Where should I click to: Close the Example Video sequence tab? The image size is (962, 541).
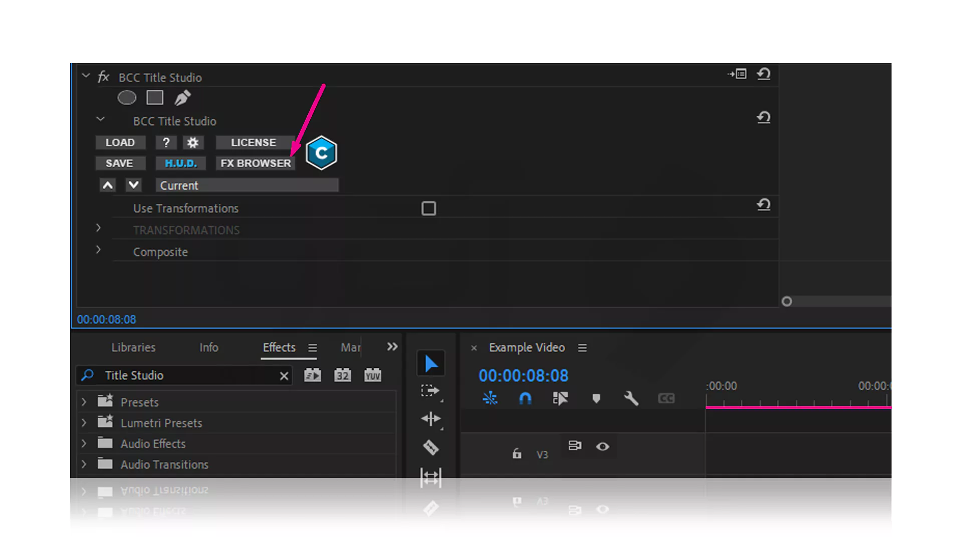pos(474,348)
